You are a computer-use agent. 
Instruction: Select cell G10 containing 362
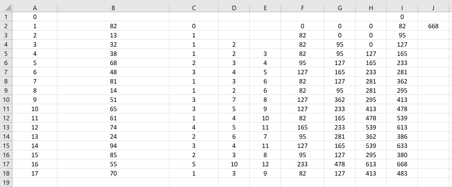coord(340,100)
